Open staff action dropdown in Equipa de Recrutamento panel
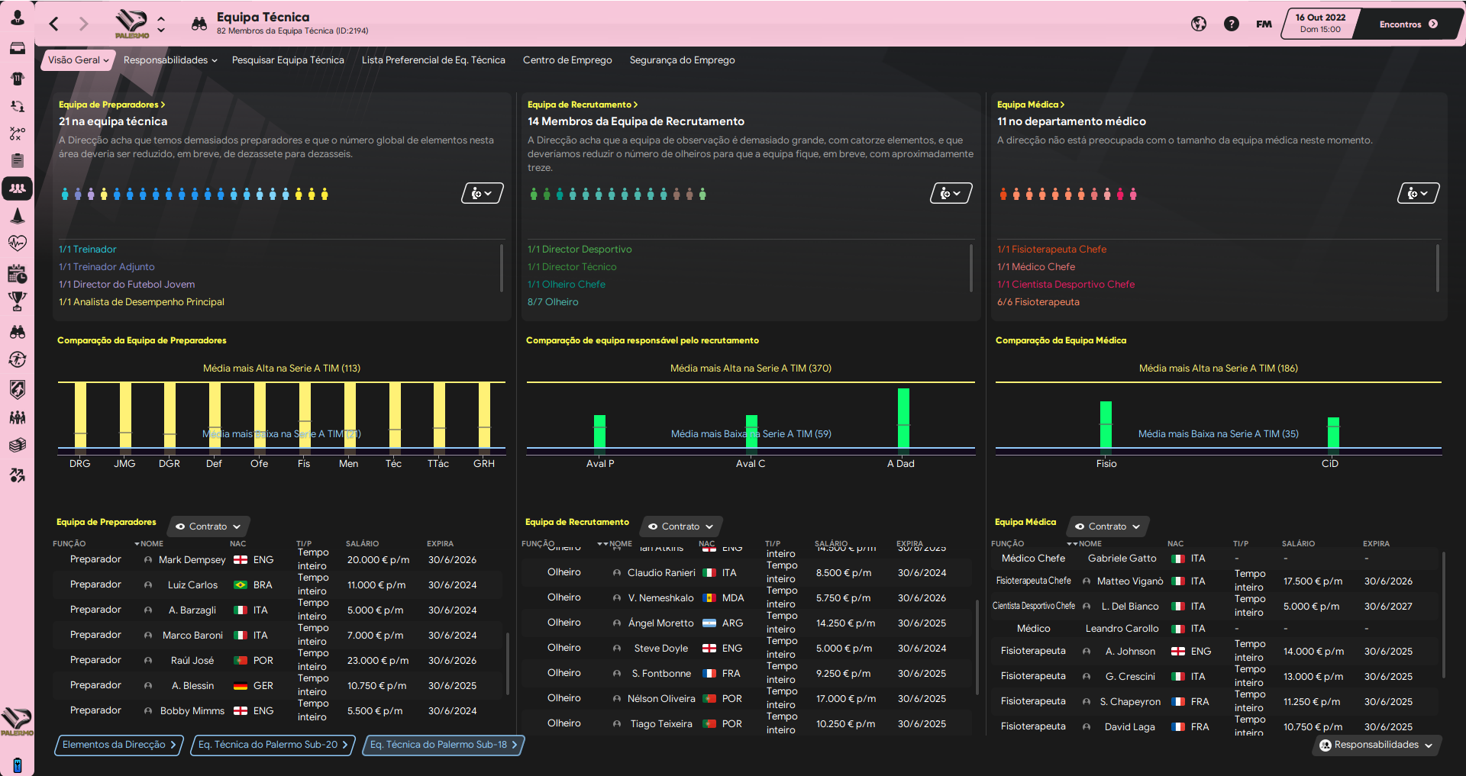 [951, 193]
